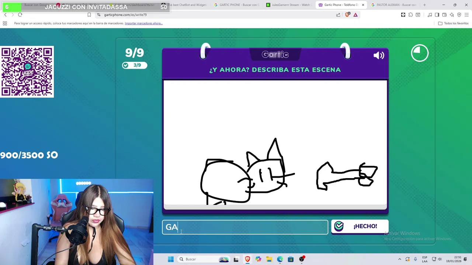Open the share page icon
472x265 pixels.
pos(338,15)
